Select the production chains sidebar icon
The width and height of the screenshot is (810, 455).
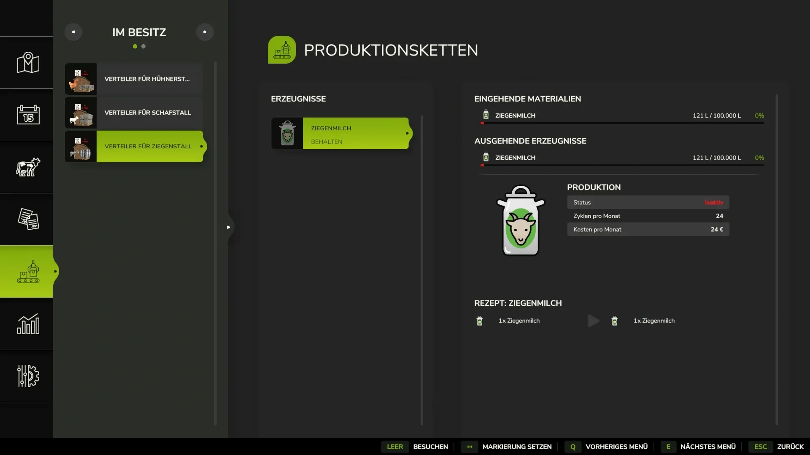pyautogui.click(x=28, y=271)
